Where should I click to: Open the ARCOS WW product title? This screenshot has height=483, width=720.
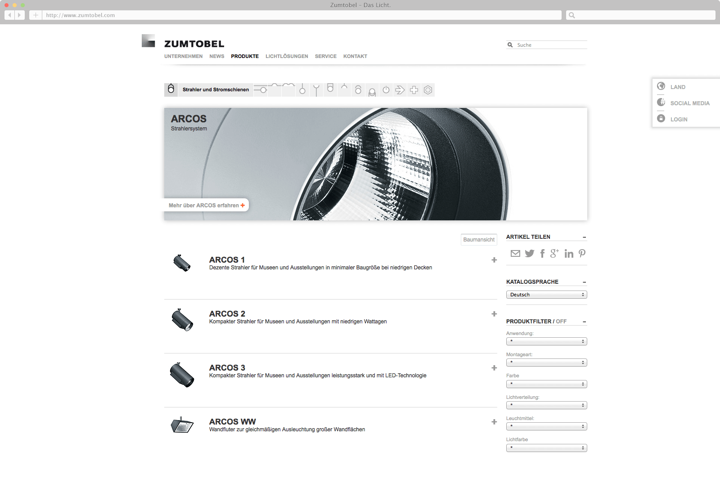[232, 422]
